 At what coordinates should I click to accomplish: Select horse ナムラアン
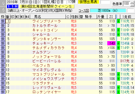41,52
